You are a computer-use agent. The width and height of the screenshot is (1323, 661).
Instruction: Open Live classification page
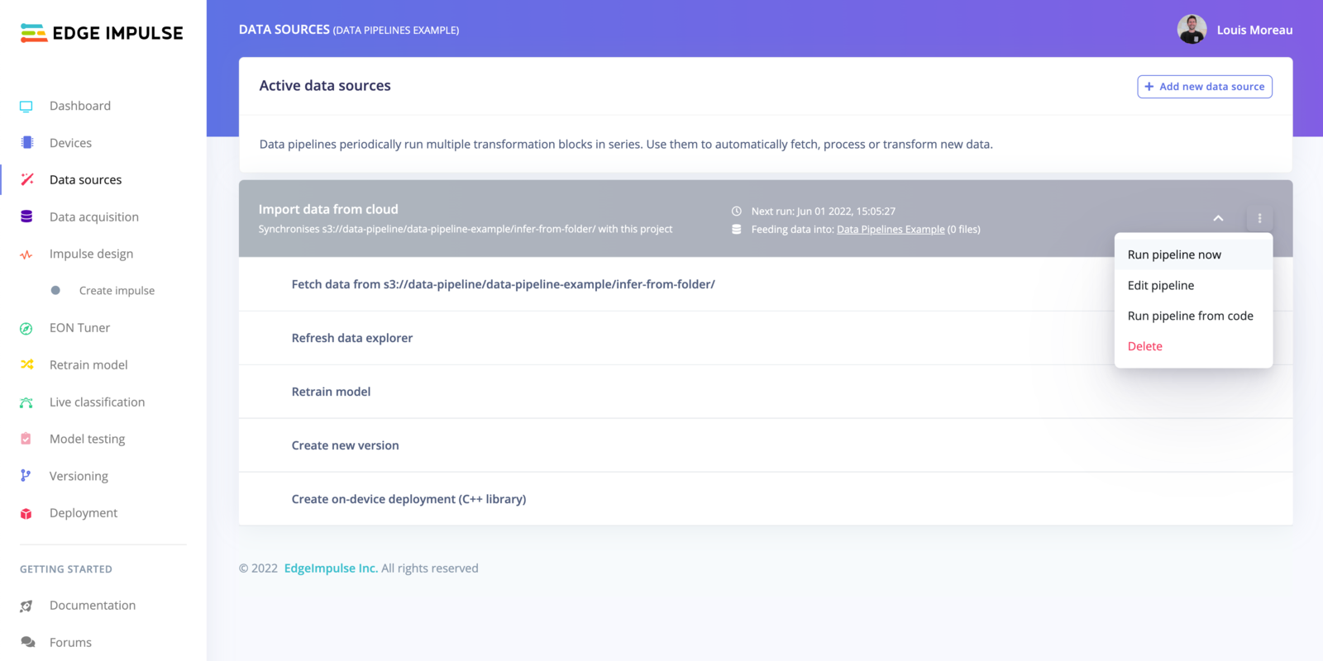[x=97, y=402]
